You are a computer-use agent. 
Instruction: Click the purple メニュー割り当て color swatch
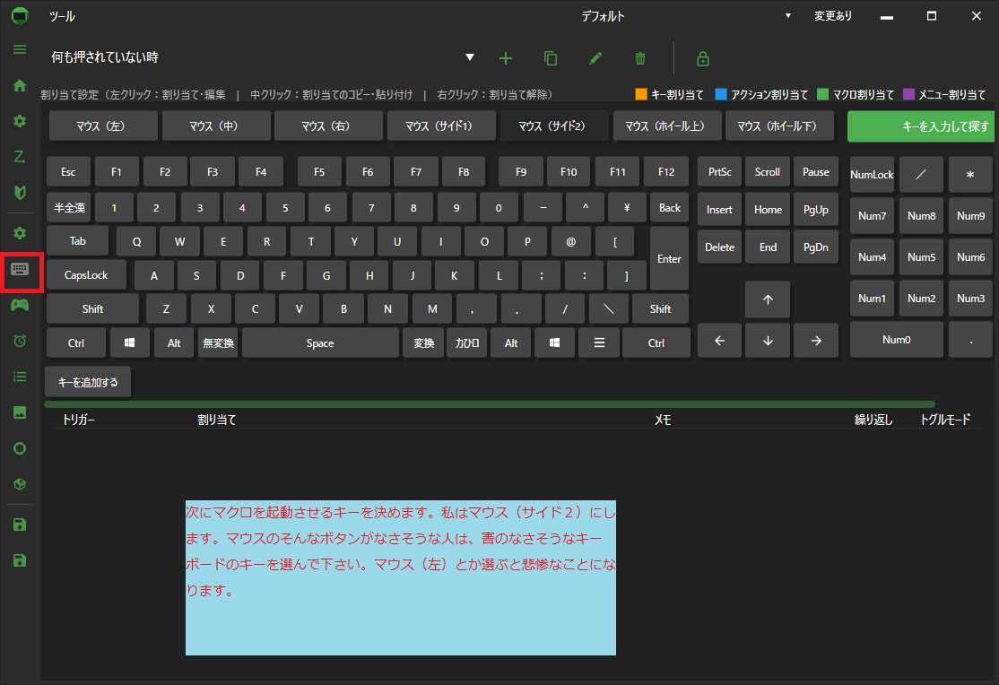pyautogui.click(x=908, y=94)
